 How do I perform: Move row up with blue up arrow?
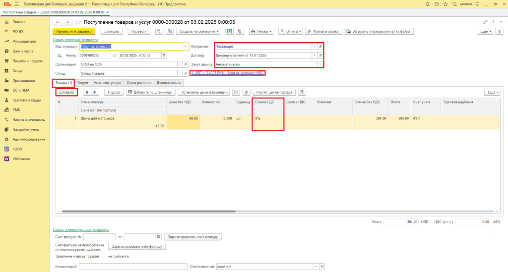tap(87, 92)
